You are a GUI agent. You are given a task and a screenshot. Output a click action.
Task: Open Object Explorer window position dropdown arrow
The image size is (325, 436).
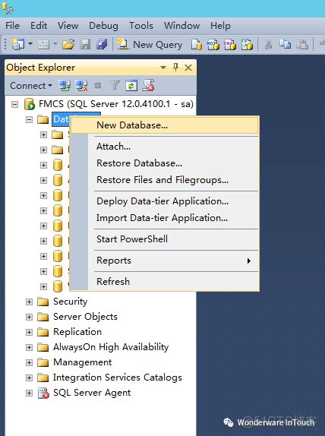tap(163, 68)
